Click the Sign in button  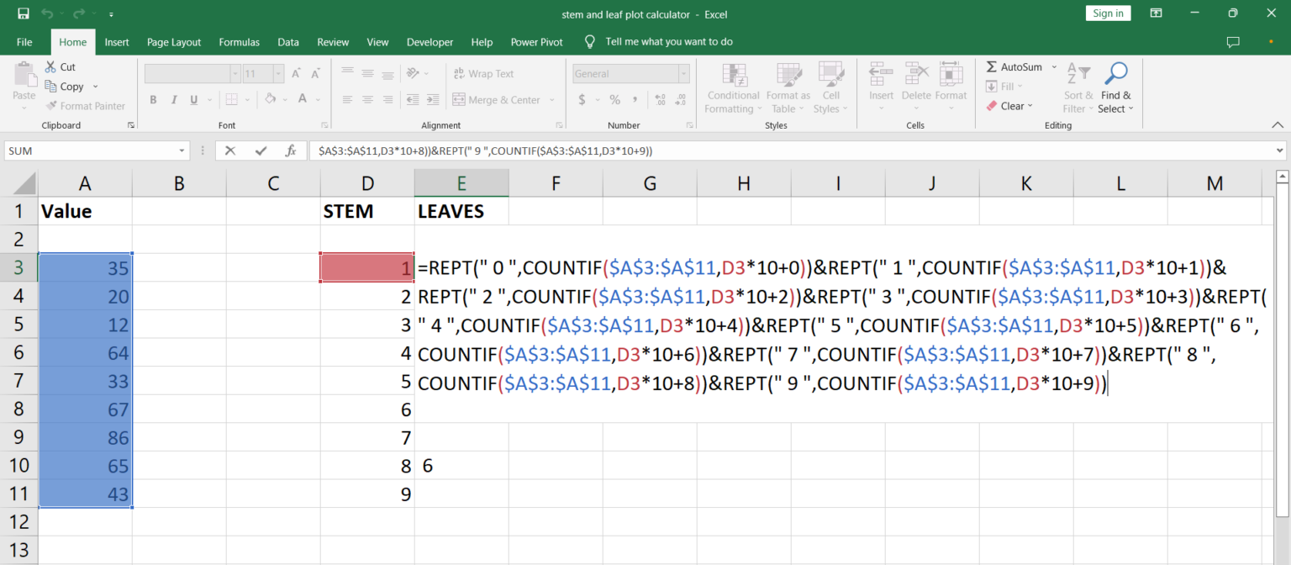(1108, 13)
